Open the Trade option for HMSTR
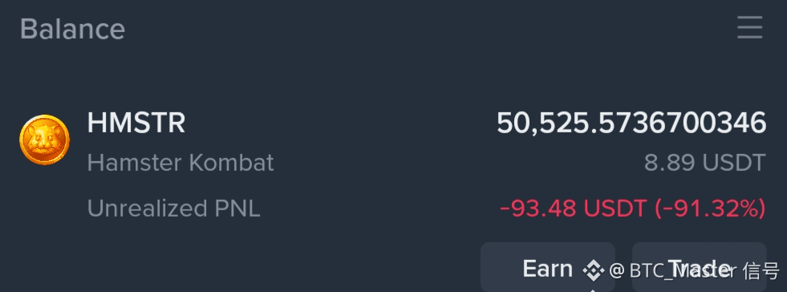 click(700, 267)
